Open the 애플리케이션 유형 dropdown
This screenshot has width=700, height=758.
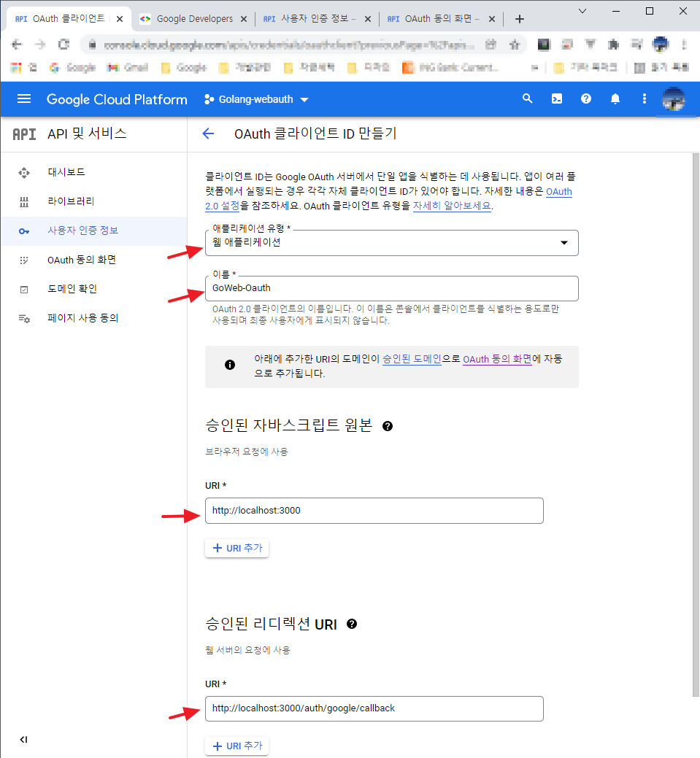click(391, 243)
